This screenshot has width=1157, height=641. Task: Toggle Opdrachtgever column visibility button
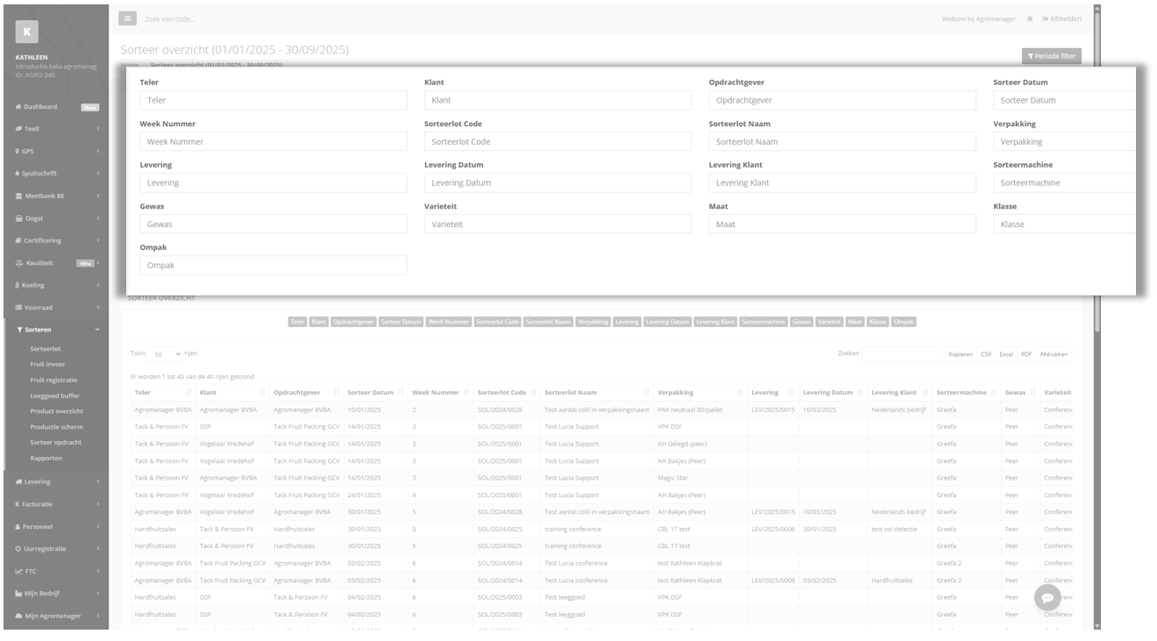pyautogui.click(x=353, y=322)
